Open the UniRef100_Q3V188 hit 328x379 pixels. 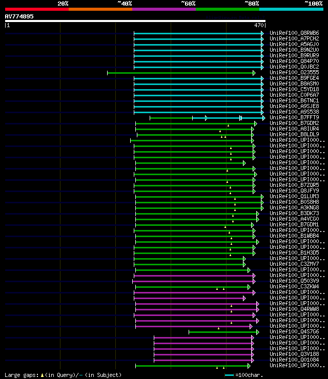294,354
